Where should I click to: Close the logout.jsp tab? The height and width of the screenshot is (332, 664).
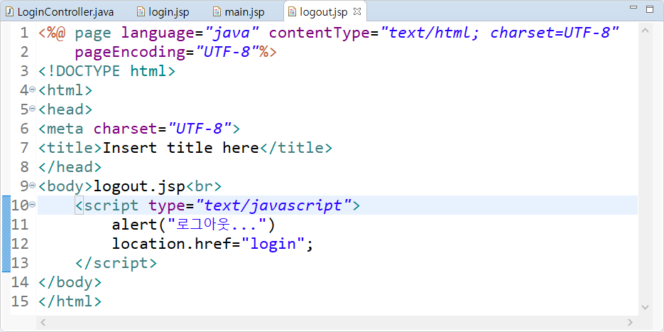357,11
